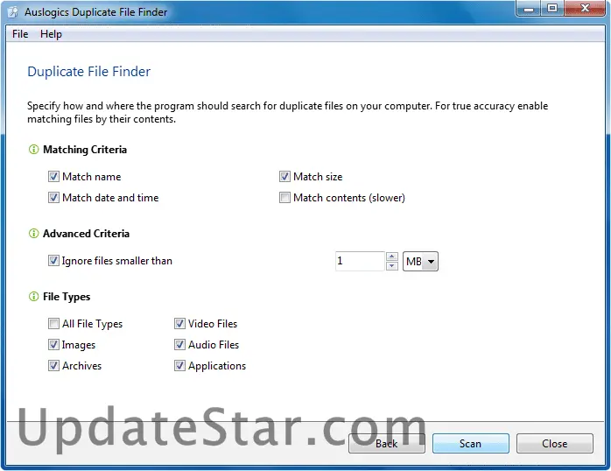Click the File Types info icon

[33, 297]
